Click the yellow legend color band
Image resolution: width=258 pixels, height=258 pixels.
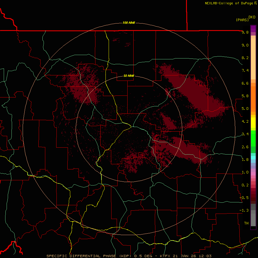pyautogui.click(x=253, y=123)
